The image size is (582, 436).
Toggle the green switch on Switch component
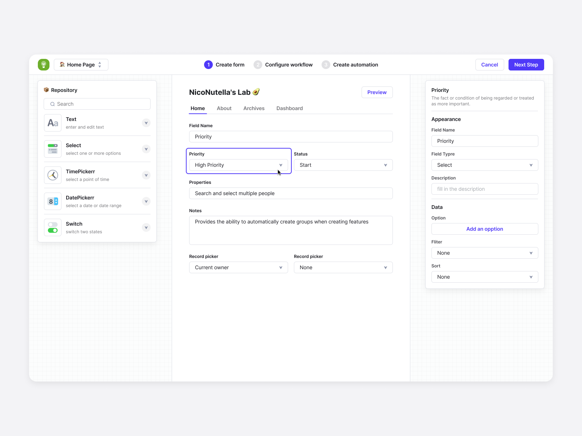pyautogui.click(x=52, y=230)
